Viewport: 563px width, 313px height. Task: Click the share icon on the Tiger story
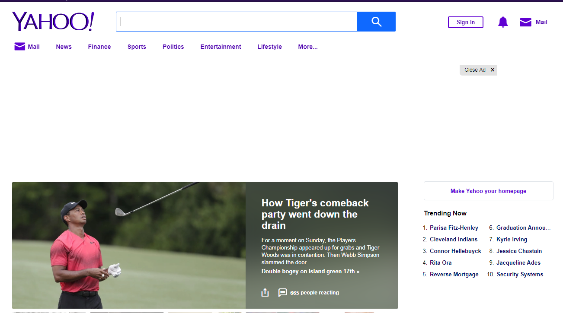pos(265,292)
